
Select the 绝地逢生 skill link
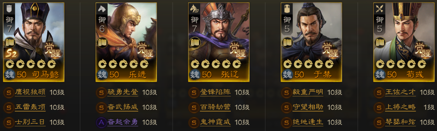click(x=308, y=122)
